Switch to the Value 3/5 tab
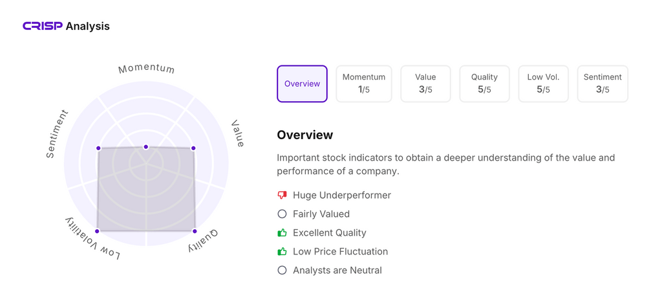Screen dimensions: 662x301 click(425, 84)
